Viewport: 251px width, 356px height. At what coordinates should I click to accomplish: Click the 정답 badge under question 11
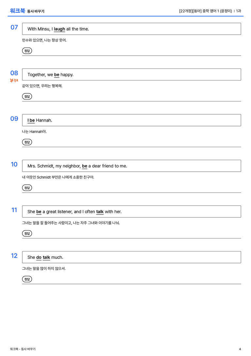pyautogui.click(x=27, y=233)
